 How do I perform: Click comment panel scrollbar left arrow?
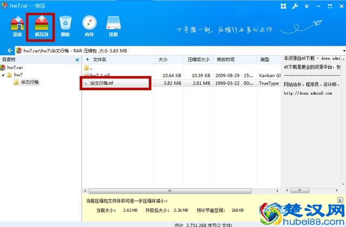[x=287, y=190]
